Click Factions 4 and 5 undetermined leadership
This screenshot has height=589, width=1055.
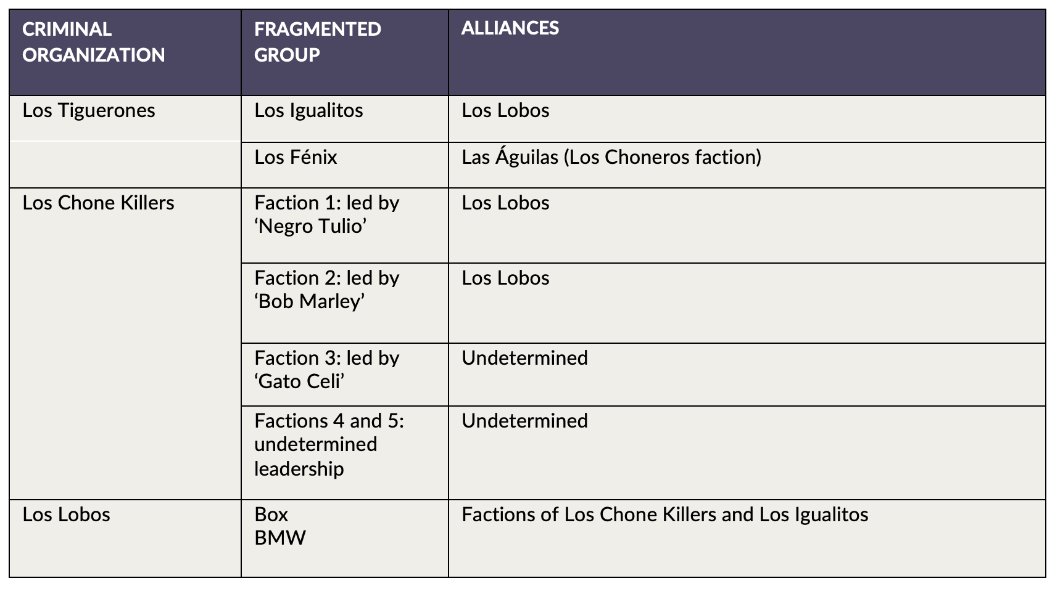[x=329, y=444]
